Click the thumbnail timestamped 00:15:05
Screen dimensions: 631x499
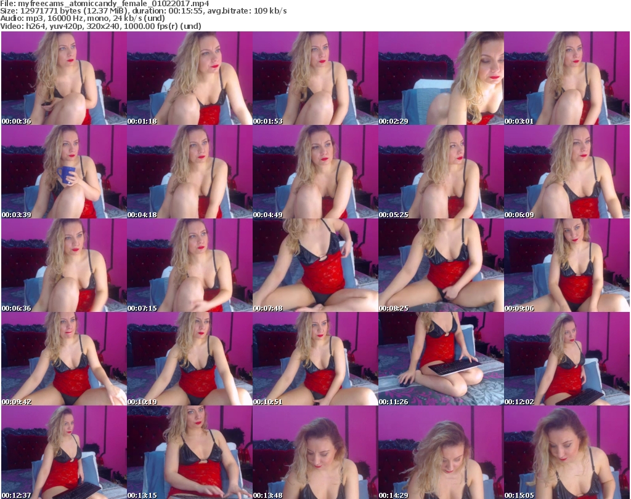(x=567, y=452)
